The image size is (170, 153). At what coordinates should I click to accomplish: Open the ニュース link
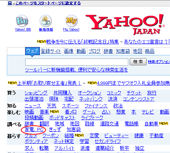33,106
